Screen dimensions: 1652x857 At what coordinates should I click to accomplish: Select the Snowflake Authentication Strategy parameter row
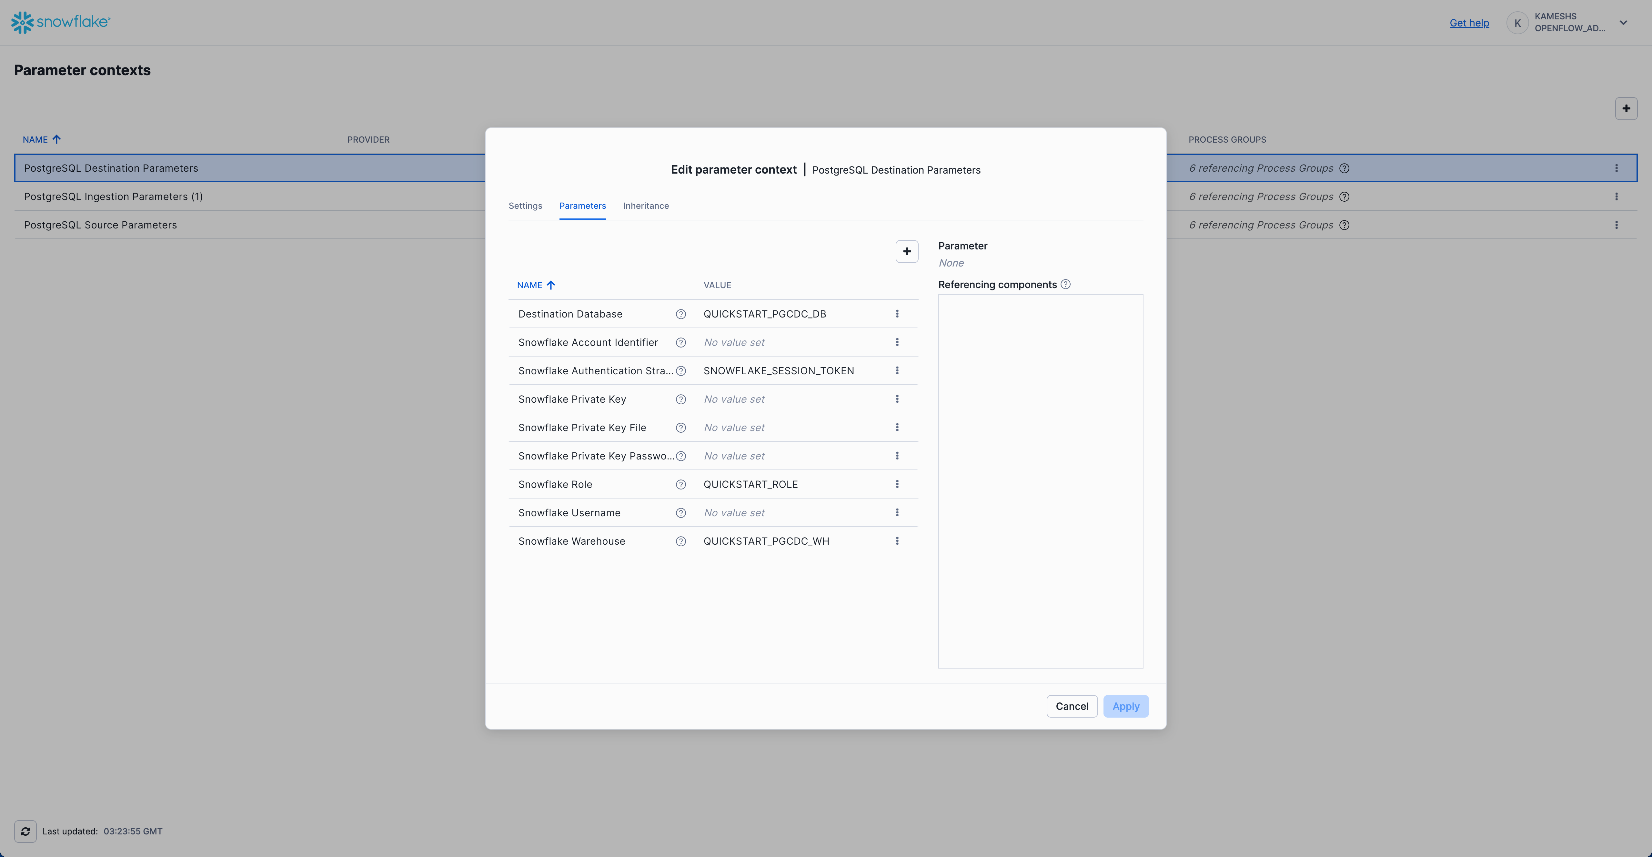click(595, 371)
